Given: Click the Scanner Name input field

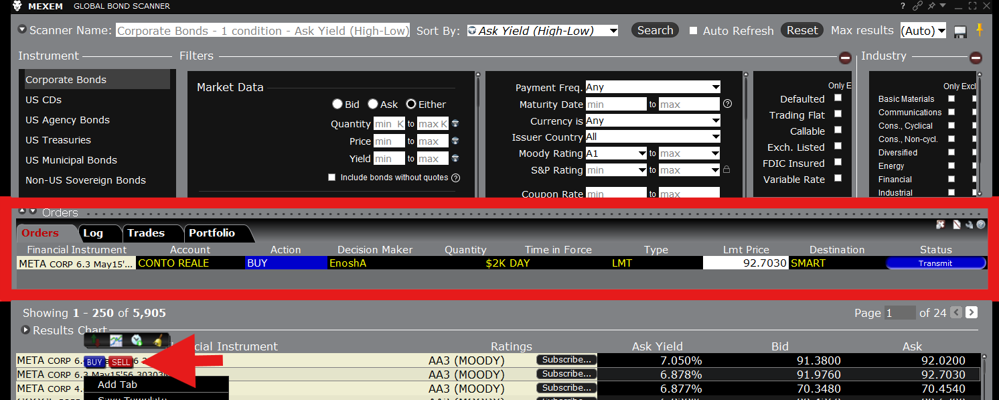Looking at the screenshot, I should tap(262, 31).
